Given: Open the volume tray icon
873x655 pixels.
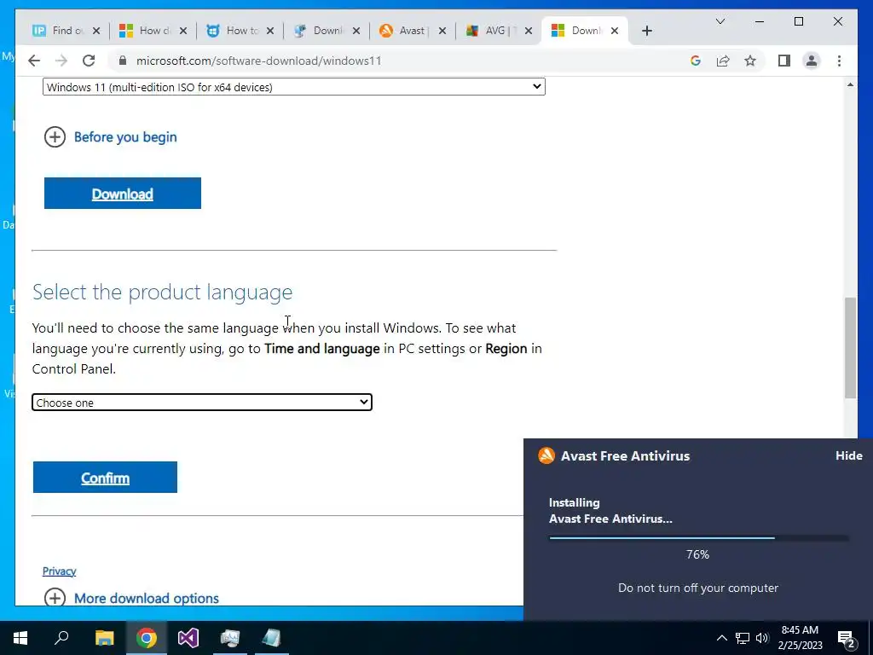Looking at the screenshot, I should pyautogui.click(x=762, y=638).
